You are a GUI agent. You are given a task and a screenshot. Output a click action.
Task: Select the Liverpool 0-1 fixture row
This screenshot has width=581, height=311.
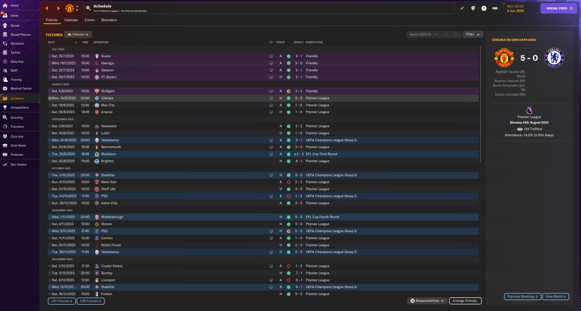pyautogui.click(x=263, y=280)
